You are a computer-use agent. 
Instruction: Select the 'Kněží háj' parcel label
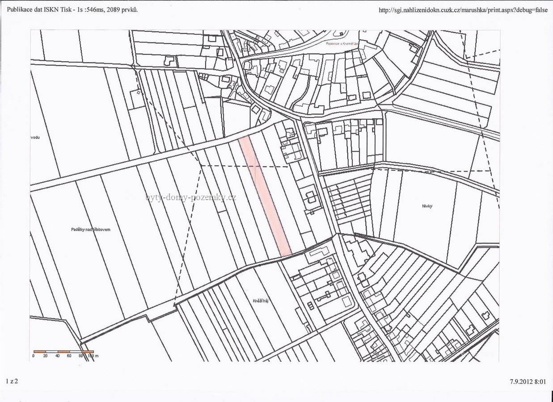point(260,301)
